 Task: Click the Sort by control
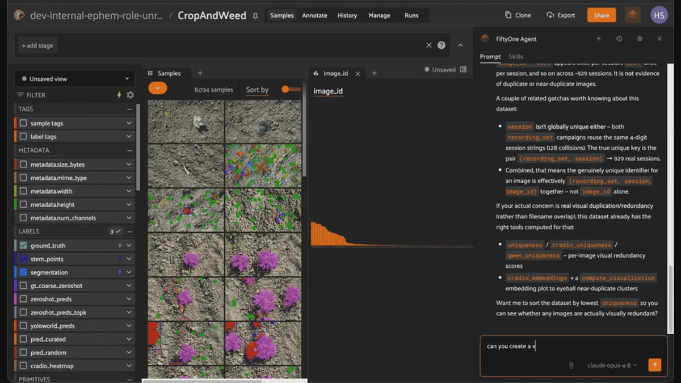coord(257,90)
